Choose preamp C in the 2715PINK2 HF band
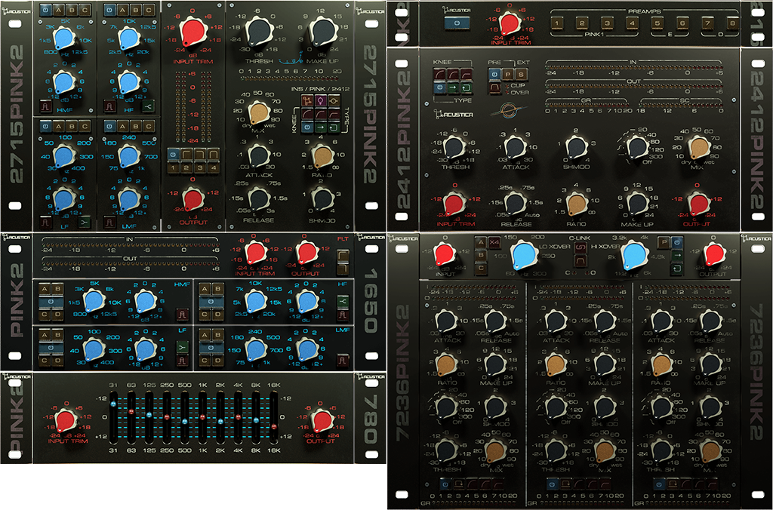 point(149,10)
